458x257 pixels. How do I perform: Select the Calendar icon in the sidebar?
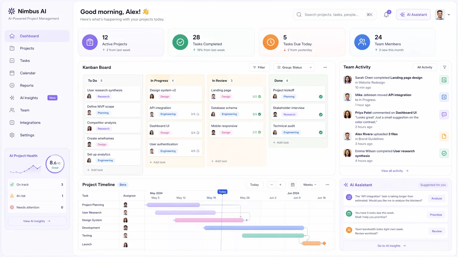tap(12, 73)
